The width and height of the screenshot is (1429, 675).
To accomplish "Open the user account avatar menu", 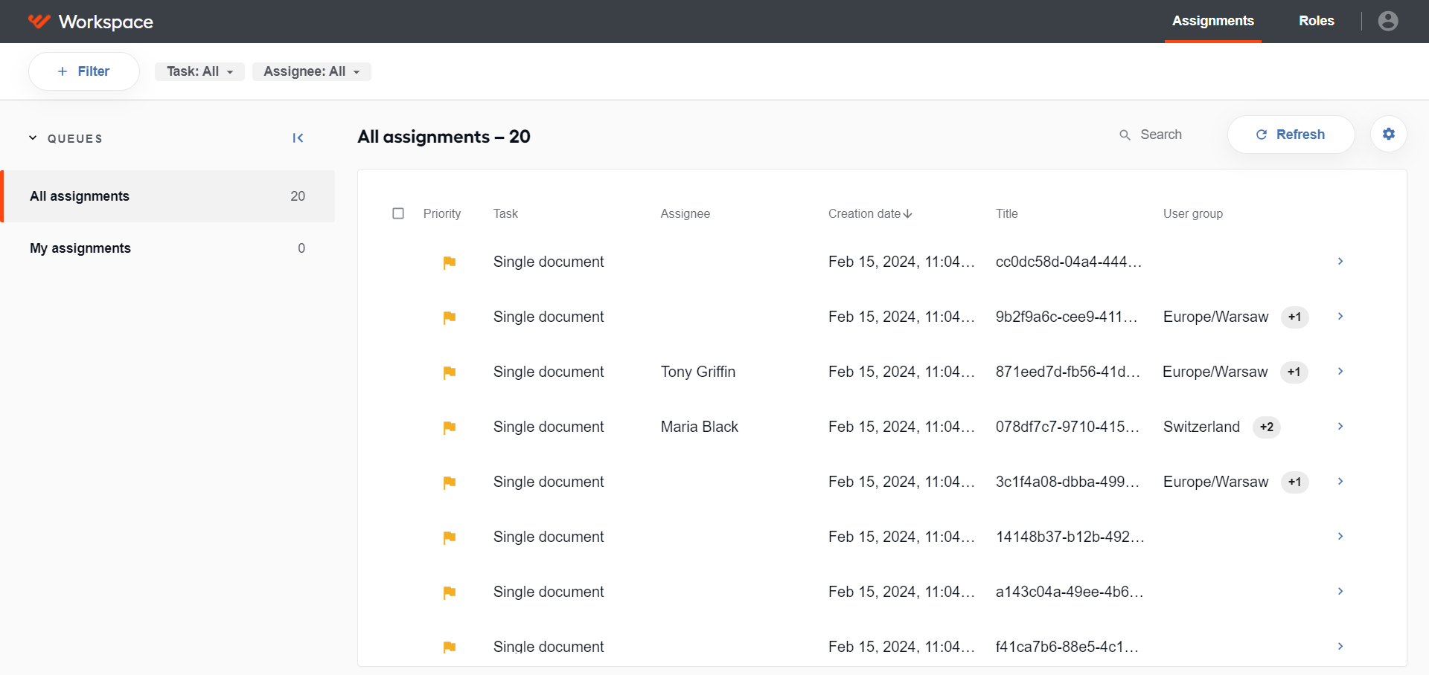I will pyautogui.click(x=1388, y=21).
